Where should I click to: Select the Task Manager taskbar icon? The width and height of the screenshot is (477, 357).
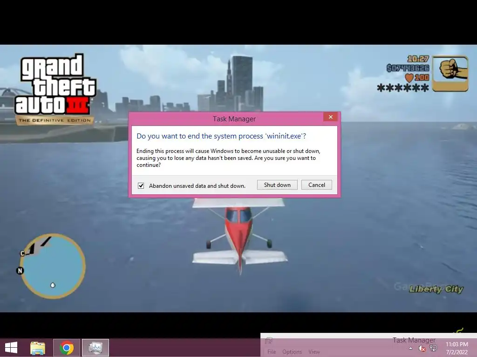95,348
